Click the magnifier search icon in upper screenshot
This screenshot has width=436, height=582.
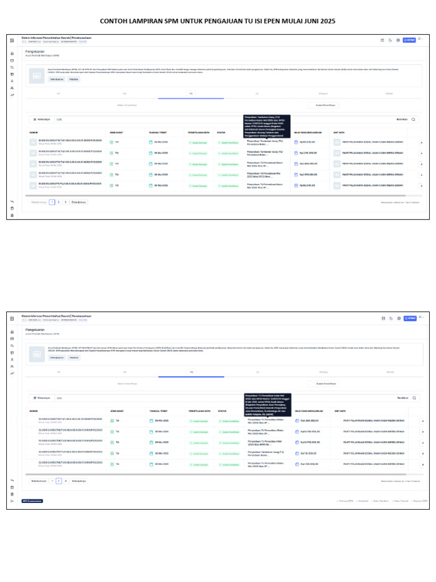413,119
